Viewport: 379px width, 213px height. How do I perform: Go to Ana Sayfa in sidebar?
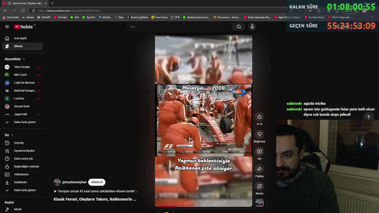[x=23, y=38]
